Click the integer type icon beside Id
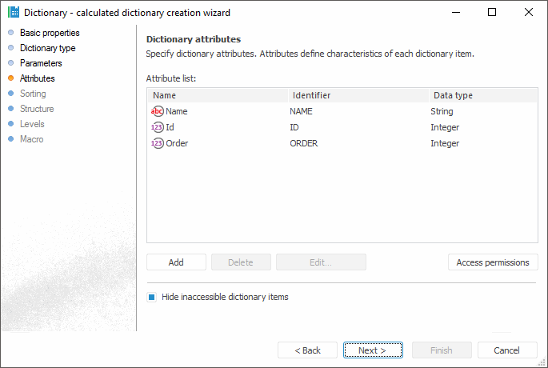The image size is (548, 368). coord(157,127)
